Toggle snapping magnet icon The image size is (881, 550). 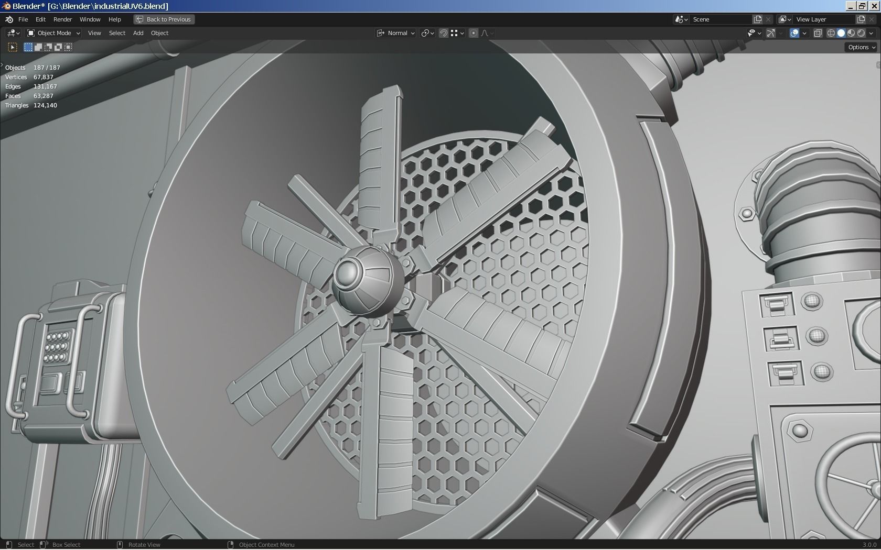(x=444, y=33)
